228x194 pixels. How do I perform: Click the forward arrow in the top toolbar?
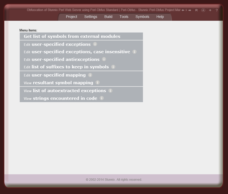point(190,10)
